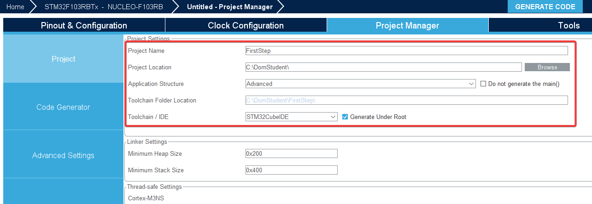This screenshot has height=204, width=592.
Task: Click STM32F103RBTx NUCLEO-F103RB breadcrumb
Action: click(104, 6)
